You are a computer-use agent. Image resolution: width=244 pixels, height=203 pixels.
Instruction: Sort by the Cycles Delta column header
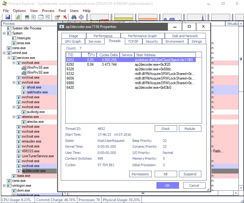click(x=108, y=55)
